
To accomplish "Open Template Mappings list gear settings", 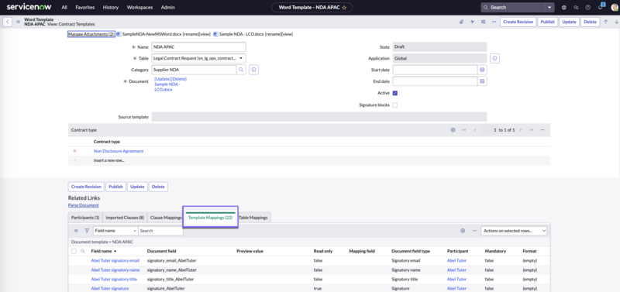I will (463, 231).
